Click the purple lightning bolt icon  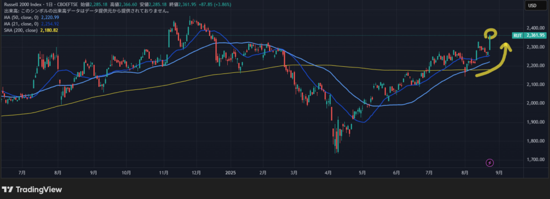tap(490, 162)
